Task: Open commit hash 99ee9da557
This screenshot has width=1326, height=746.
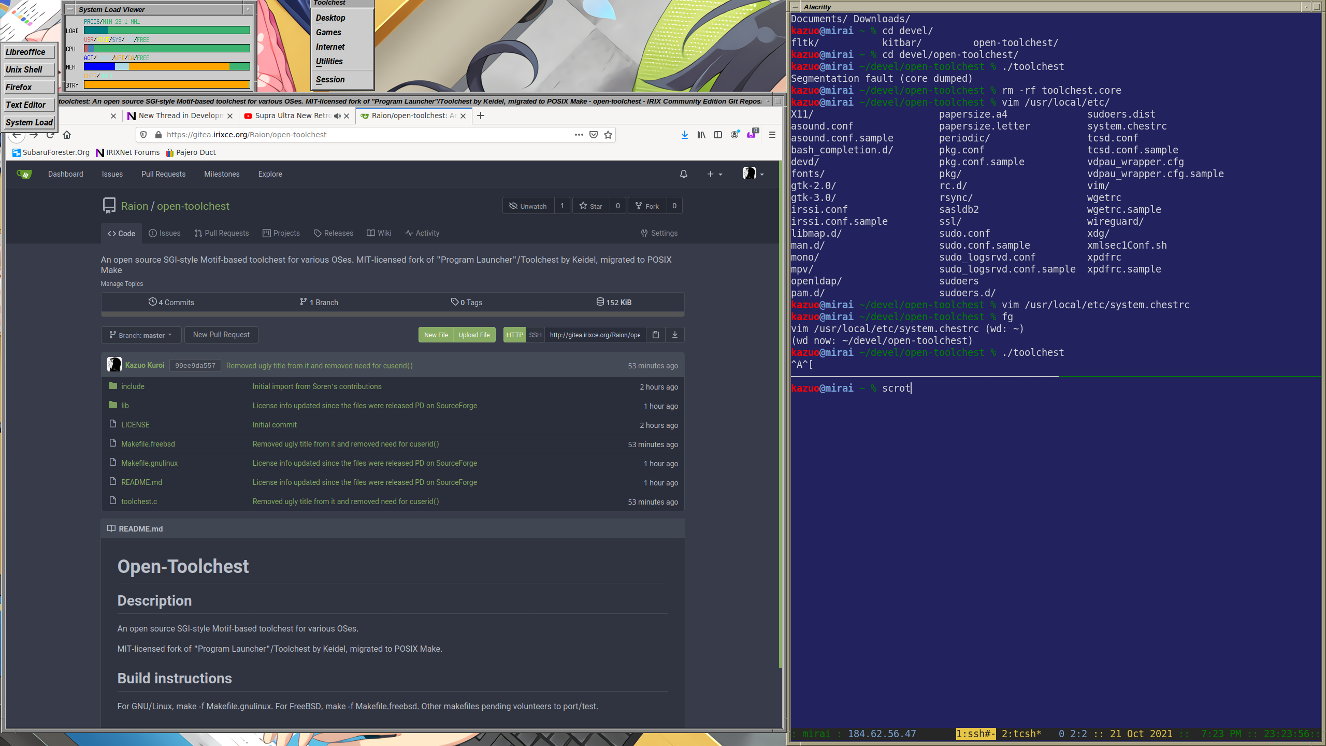Action: [195, 366]
